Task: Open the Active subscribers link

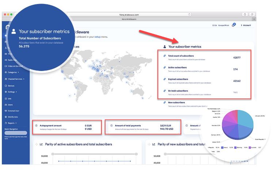Action: coord(177,68)
